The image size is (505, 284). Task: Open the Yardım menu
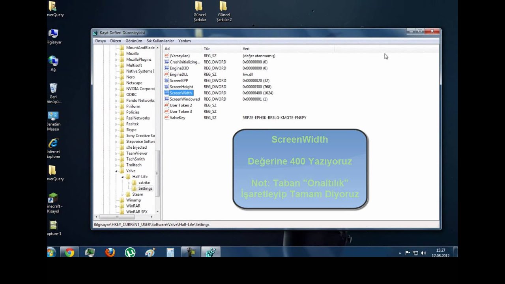point(184,41)
